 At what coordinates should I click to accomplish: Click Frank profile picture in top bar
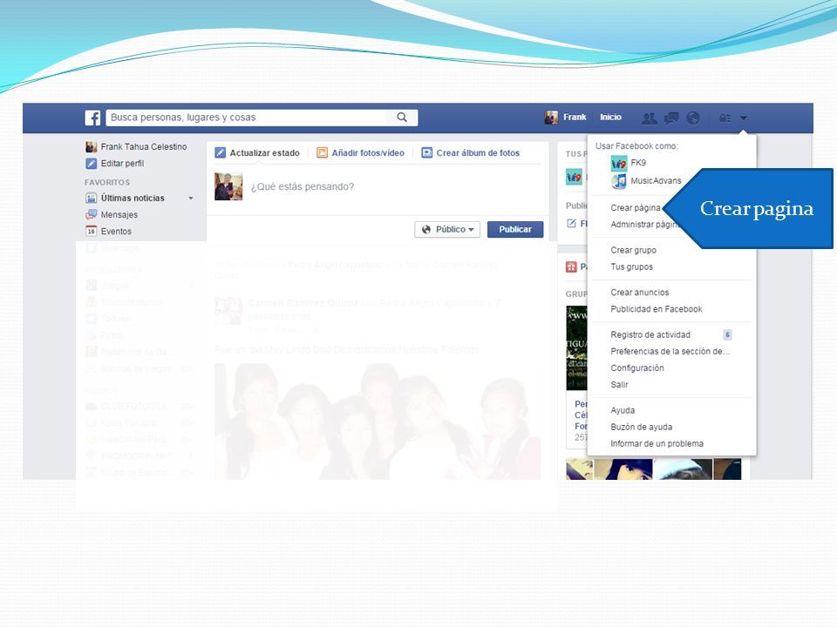551,118
